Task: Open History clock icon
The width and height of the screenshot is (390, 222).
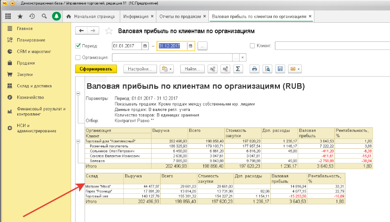Action: [32, 16]
